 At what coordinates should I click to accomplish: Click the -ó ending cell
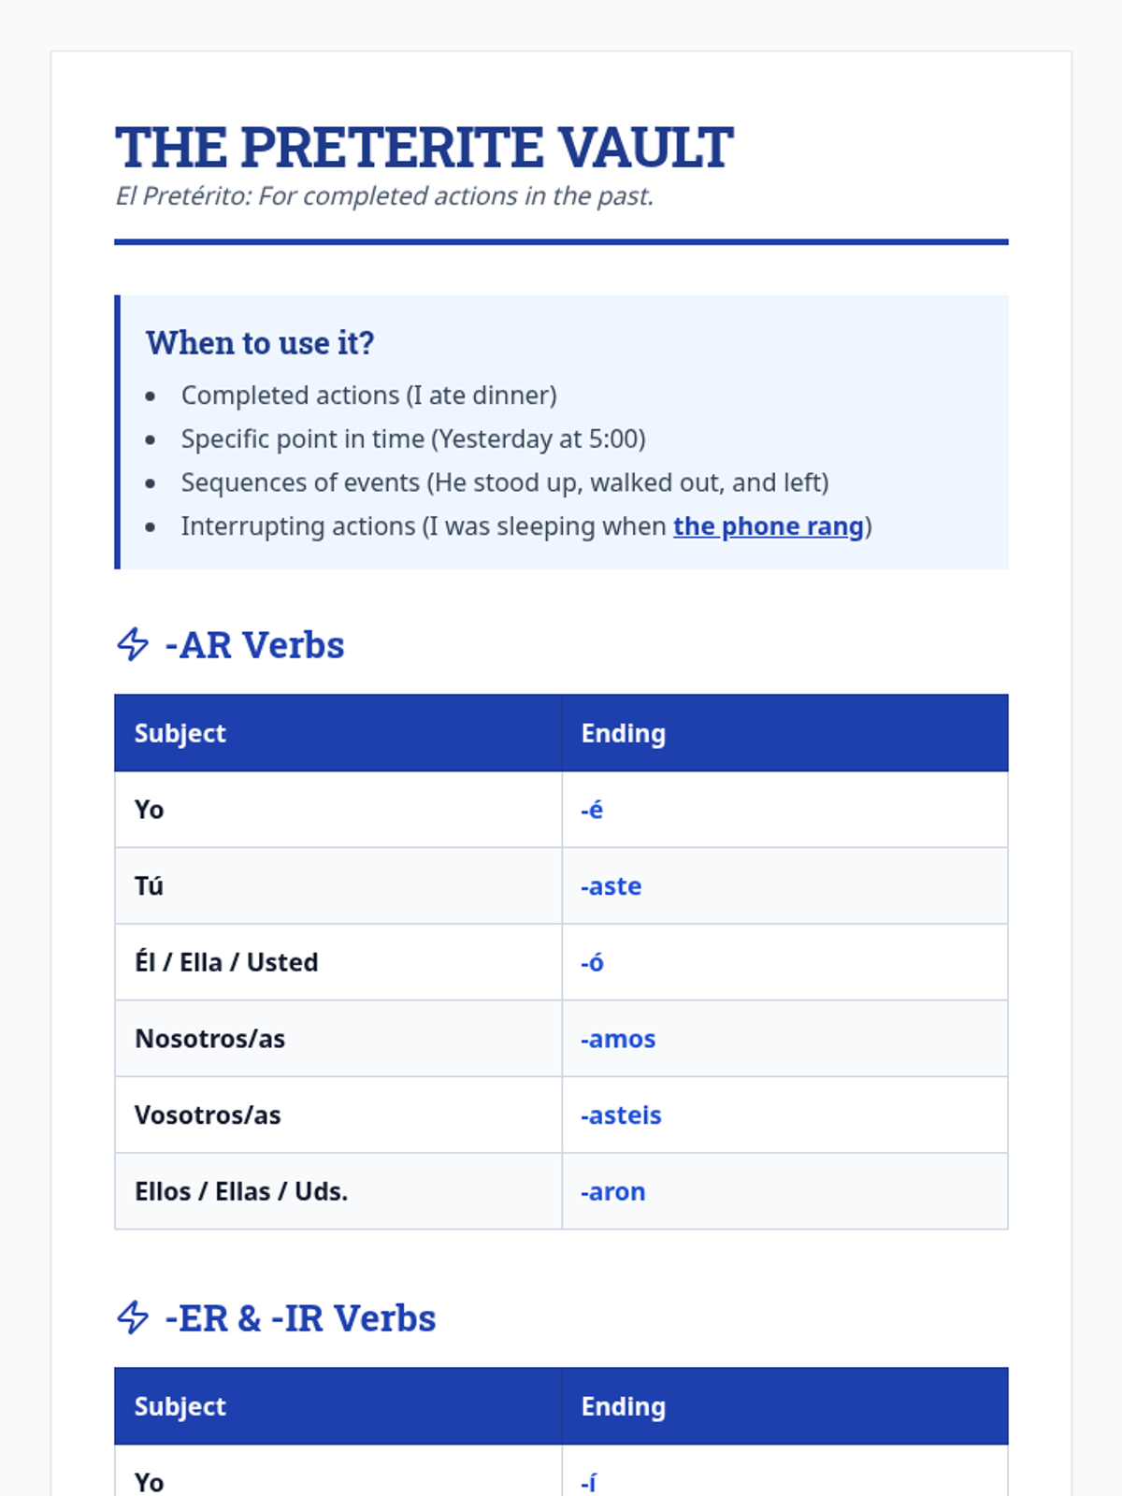coord(592,962)
